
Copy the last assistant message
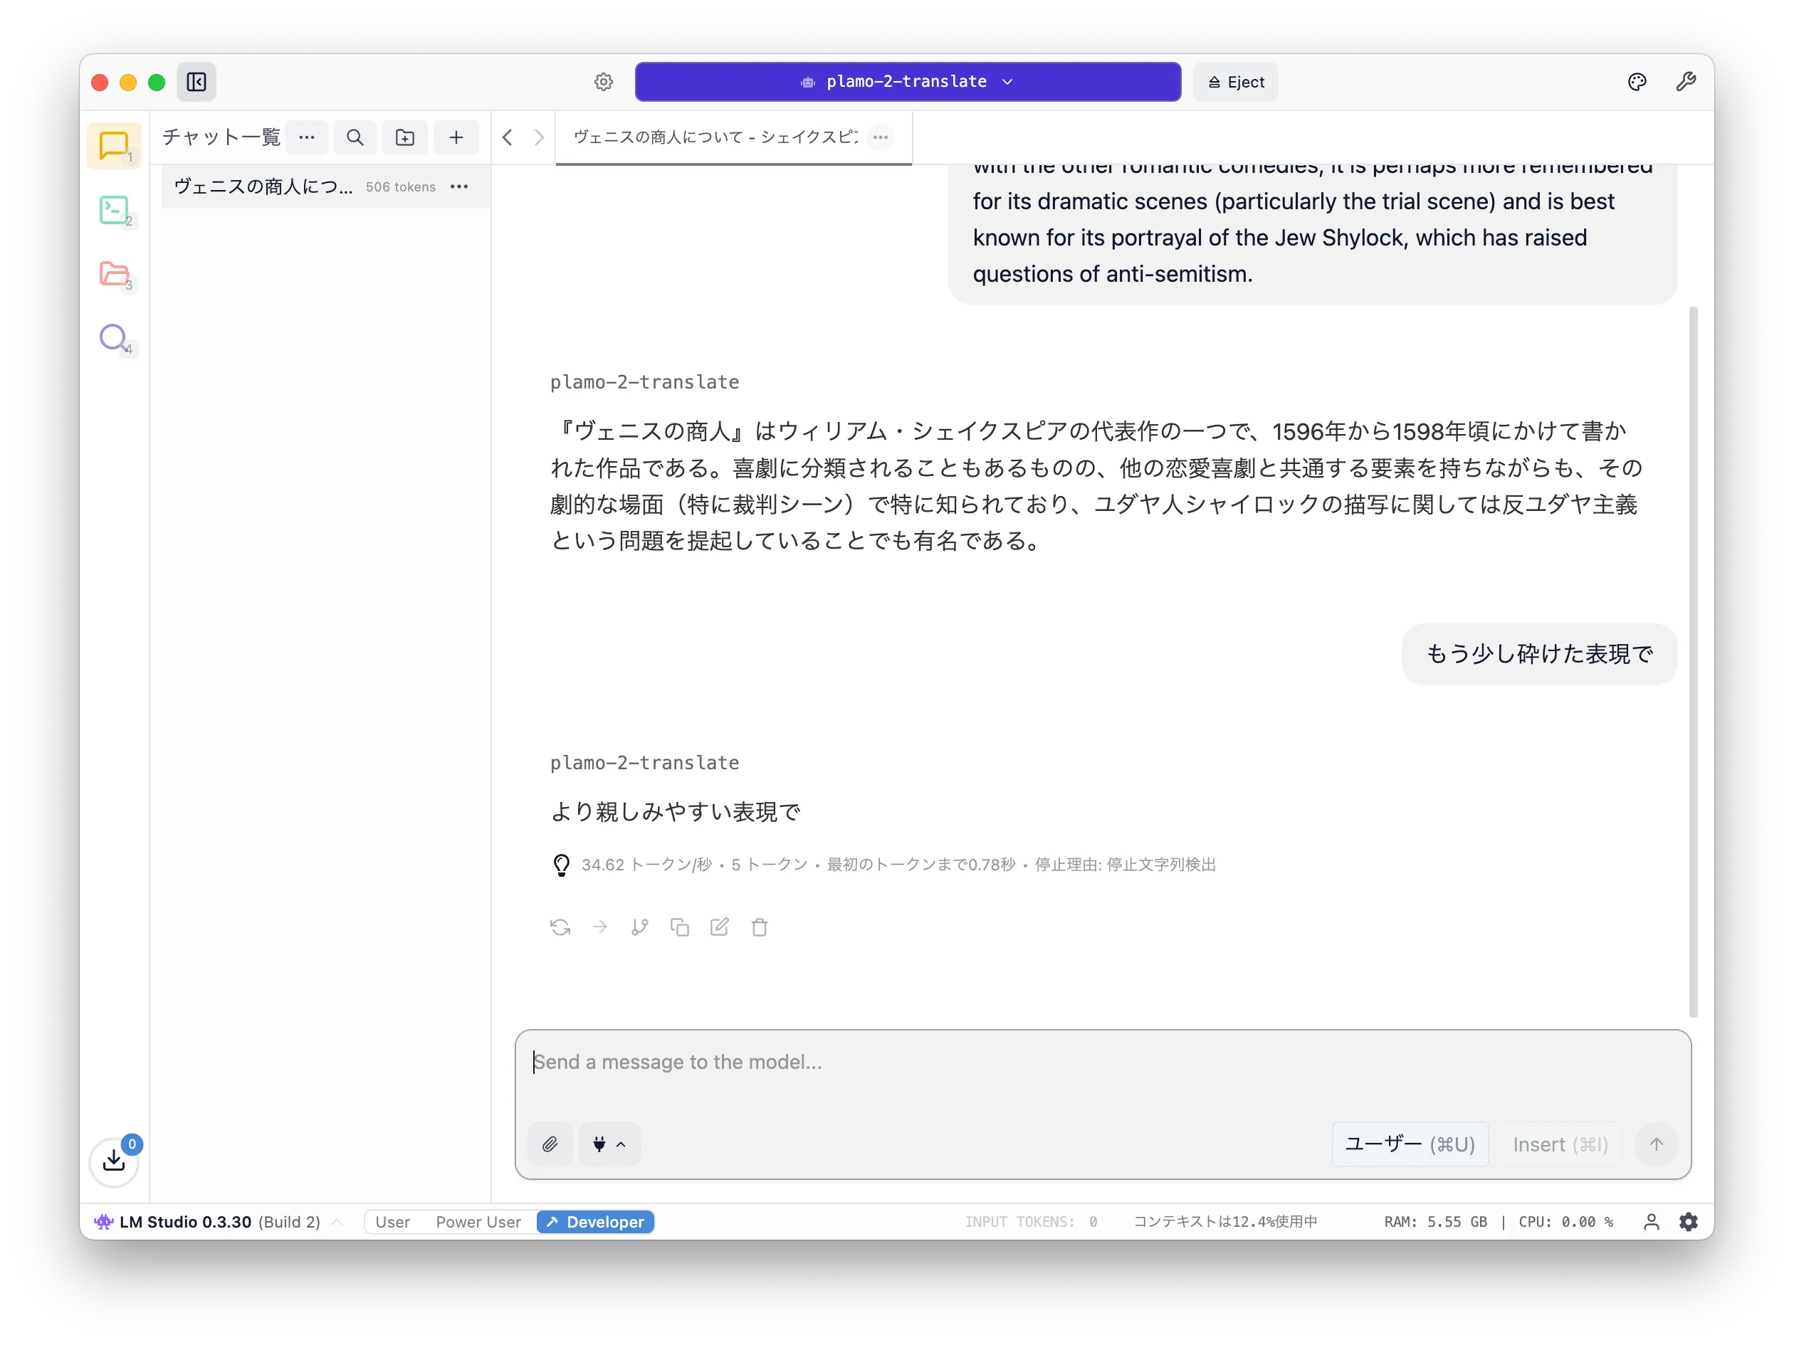pyautogui.click(x=680, y=927)
